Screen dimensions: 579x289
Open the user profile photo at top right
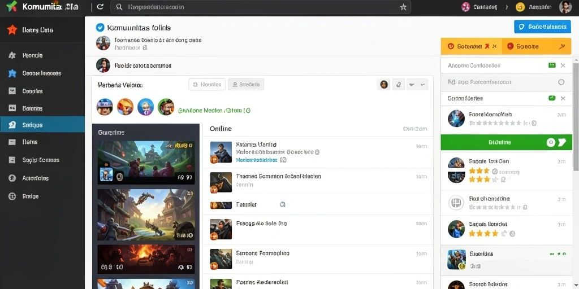(x=565, y=7)
